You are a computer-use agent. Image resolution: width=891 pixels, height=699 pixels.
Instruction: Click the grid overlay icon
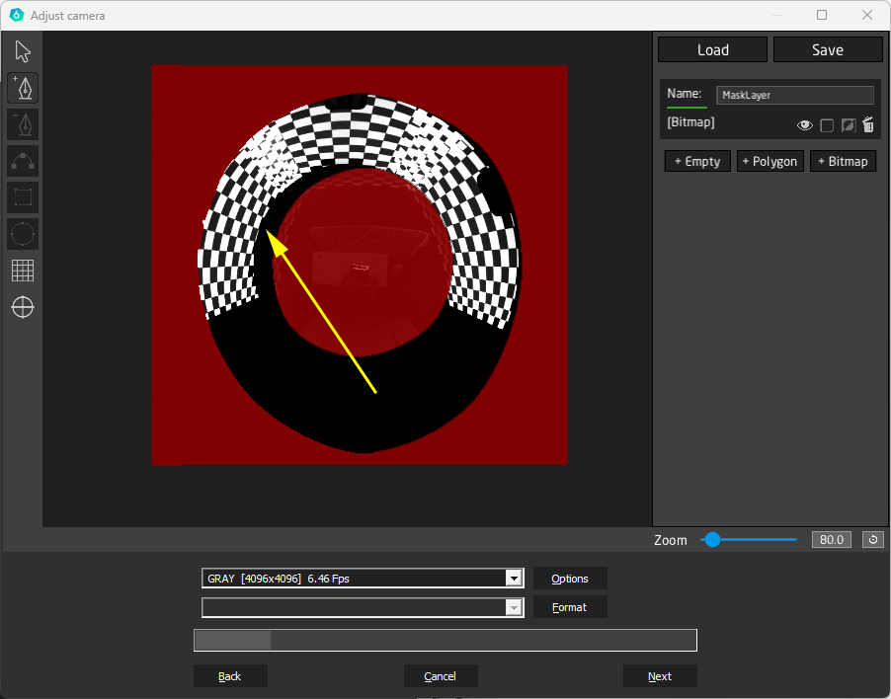coord(23,271)
